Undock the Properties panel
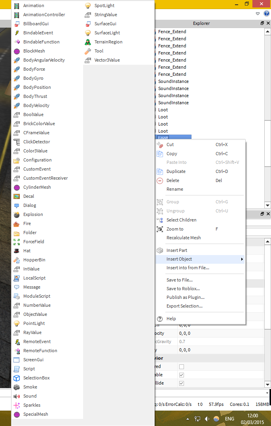The width and height of the screenshot is (271, 426). click(262, 214)
